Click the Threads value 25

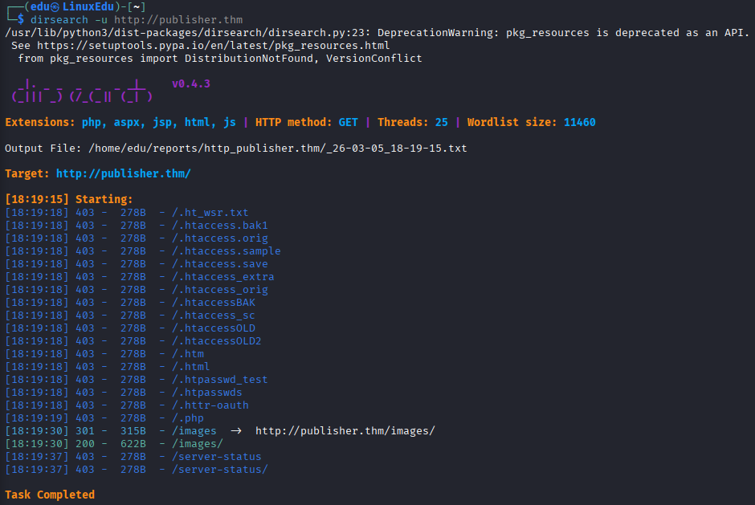pyautogui.click(x=442, y=122)
